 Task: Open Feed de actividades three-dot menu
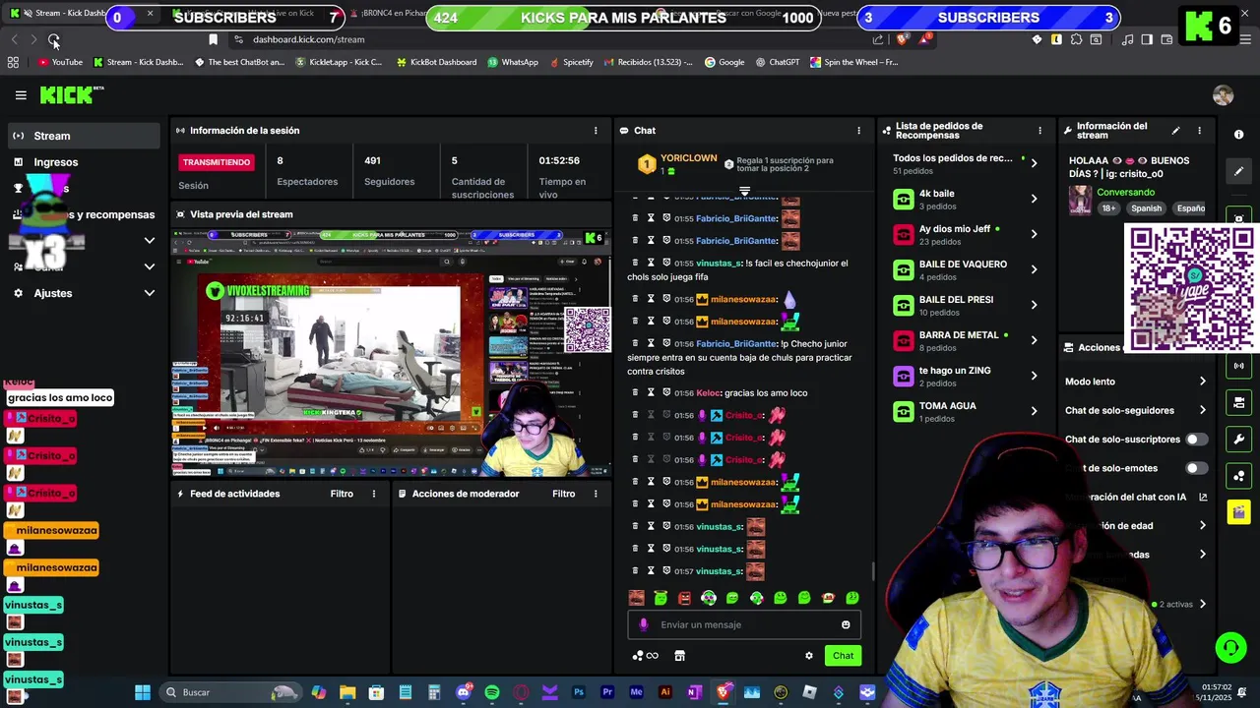click(x=374, y=494)
